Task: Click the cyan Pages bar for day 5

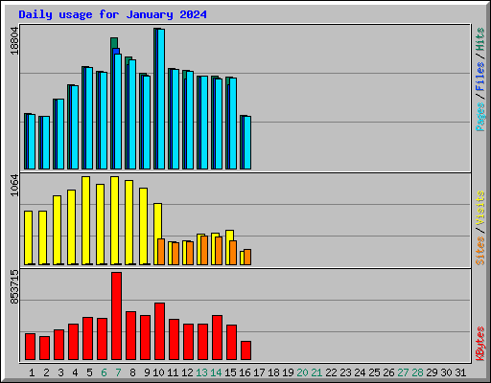Action: tap(89, 118)
